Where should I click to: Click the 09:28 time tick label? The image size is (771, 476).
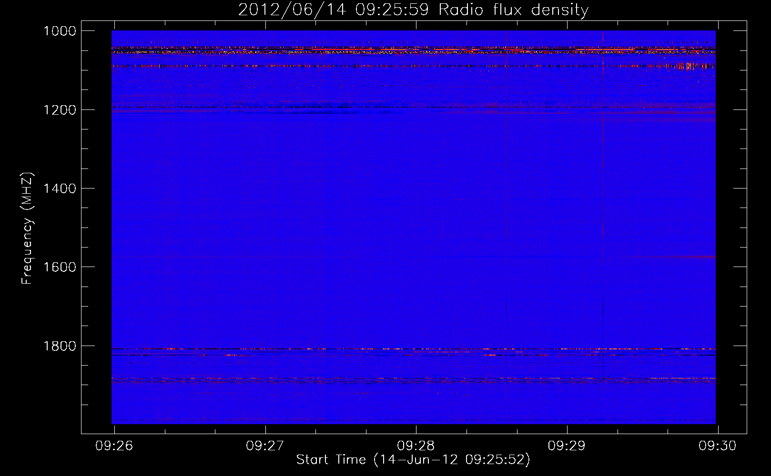416,446
